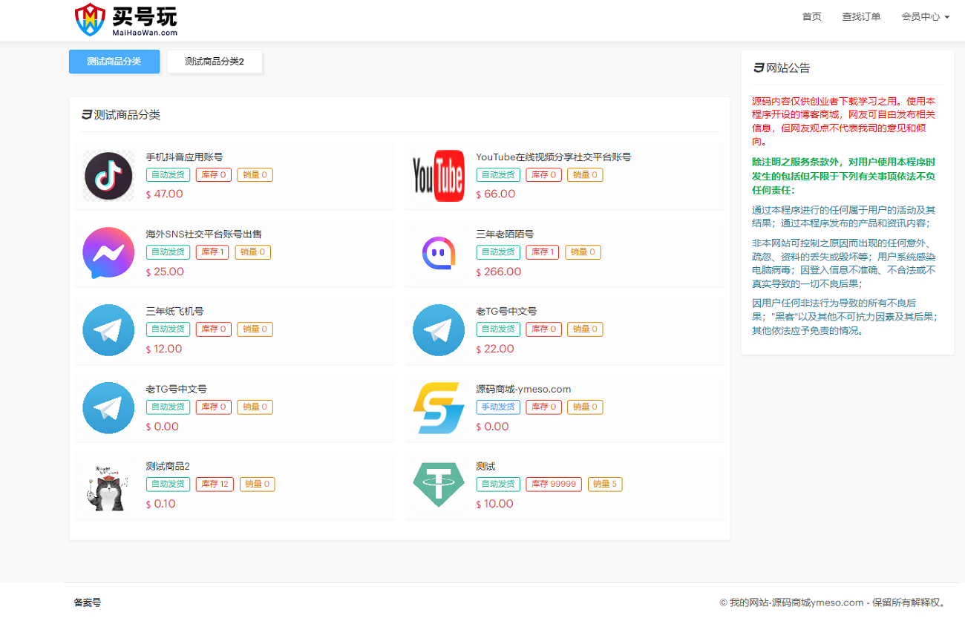The width and height of the screenshot is (965, 621).
Task: Click 备案号 in the footer
Action: coord(88,602)
